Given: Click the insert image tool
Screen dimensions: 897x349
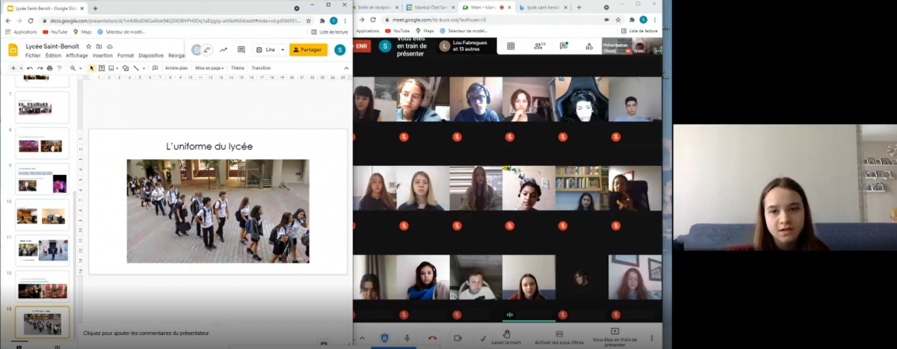Looking at the screenshot, I should [111, 68].
